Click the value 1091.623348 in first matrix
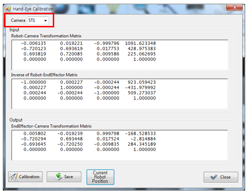The width and height of the screenshot is (248, 192). (x=141, y=43)
